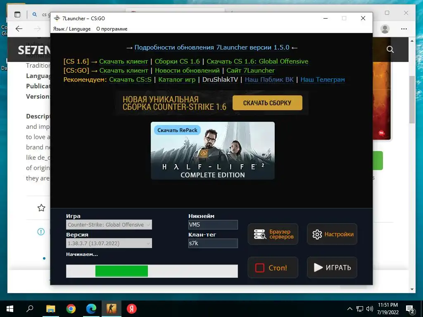
Task: Click the Клан-тег input field
Action: [213, 244]
